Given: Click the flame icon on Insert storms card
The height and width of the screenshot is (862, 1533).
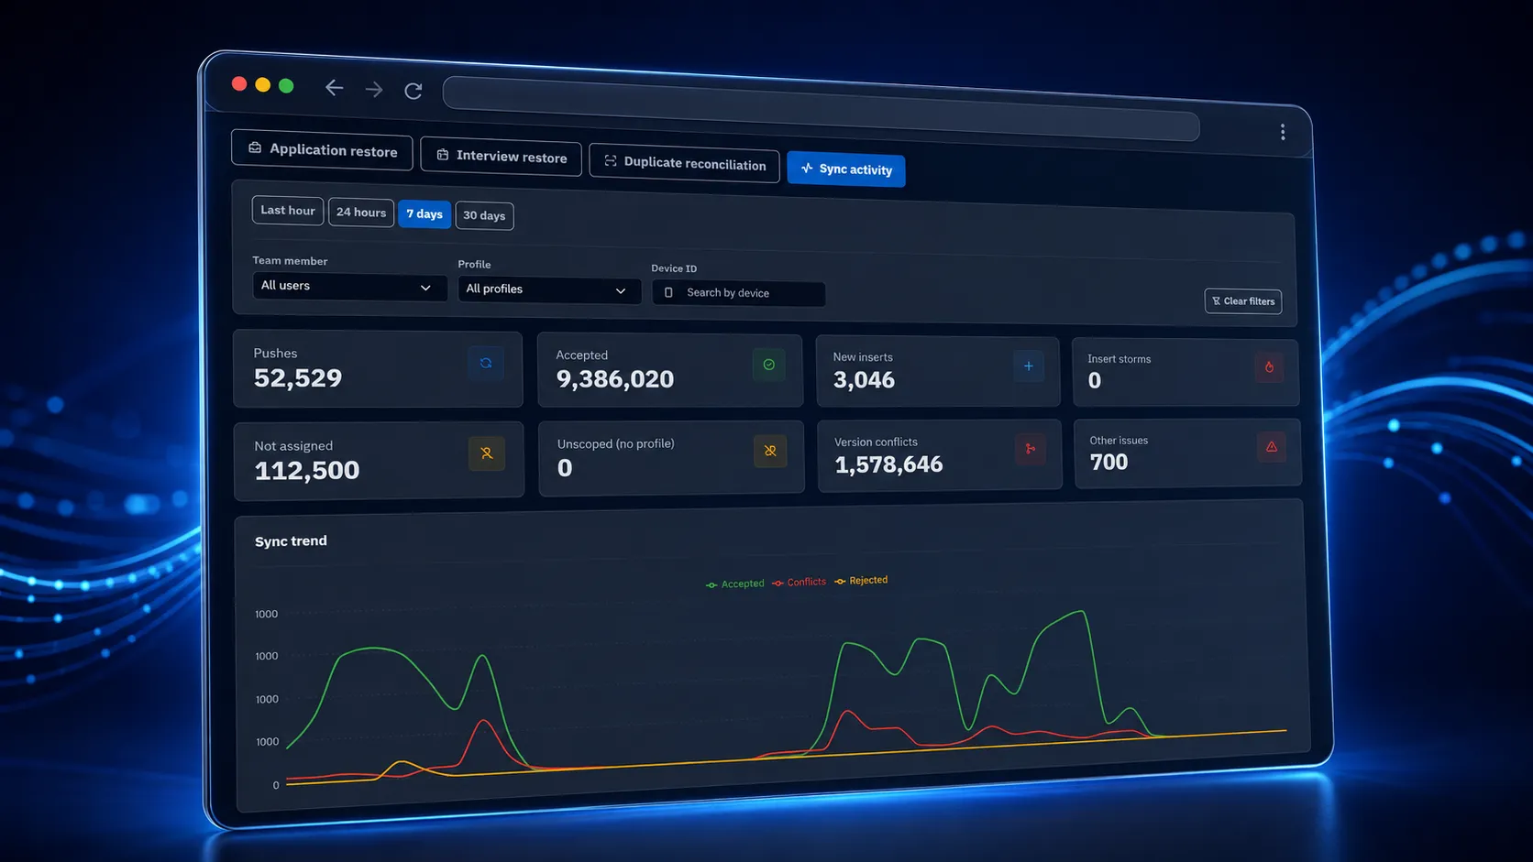Looking at the screenshot, I should coord(1269,367).
